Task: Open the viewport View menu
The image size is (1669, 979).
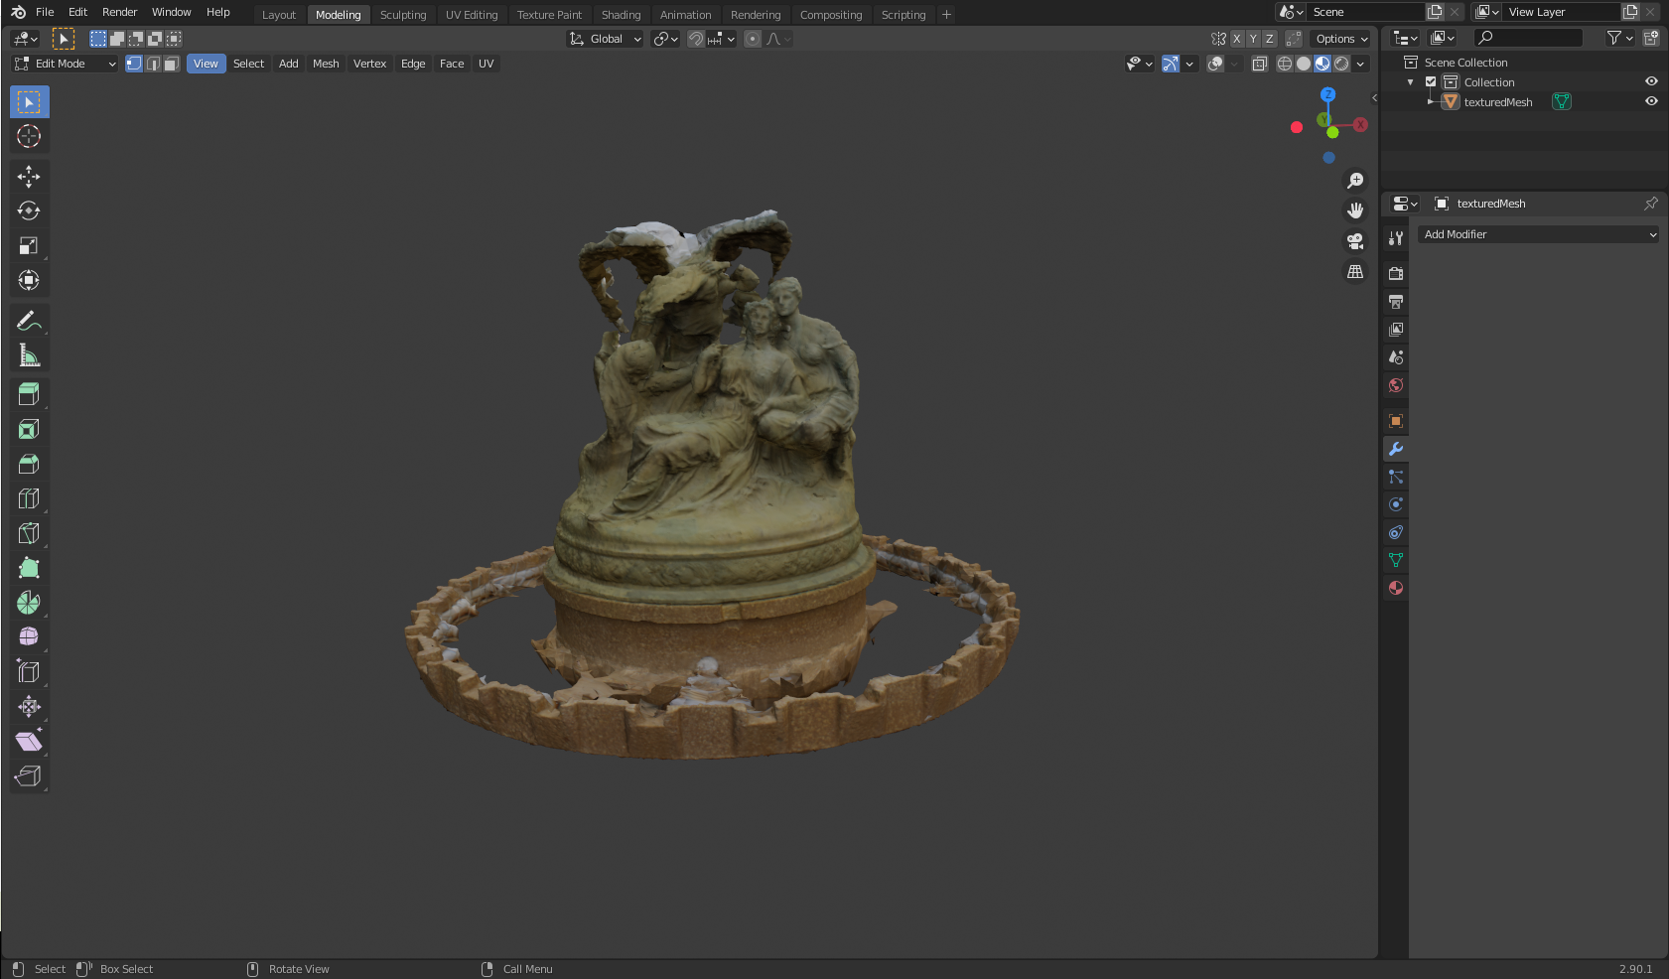Action: click(206, 64)
